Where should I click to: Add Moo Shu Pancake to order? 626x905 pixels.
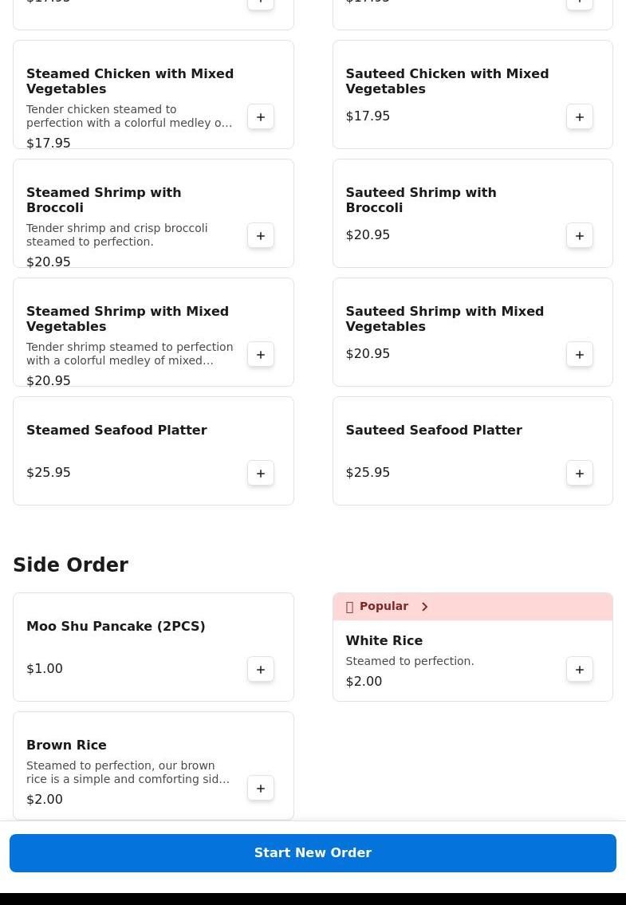(261, 670)
